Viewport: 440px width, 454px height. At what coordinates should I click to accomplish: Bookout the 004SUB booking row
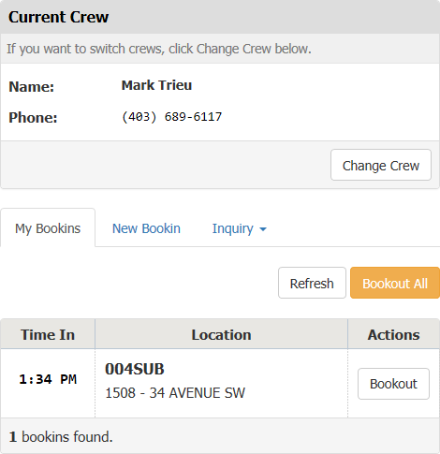pyautogui.click(x=393, y=384)
